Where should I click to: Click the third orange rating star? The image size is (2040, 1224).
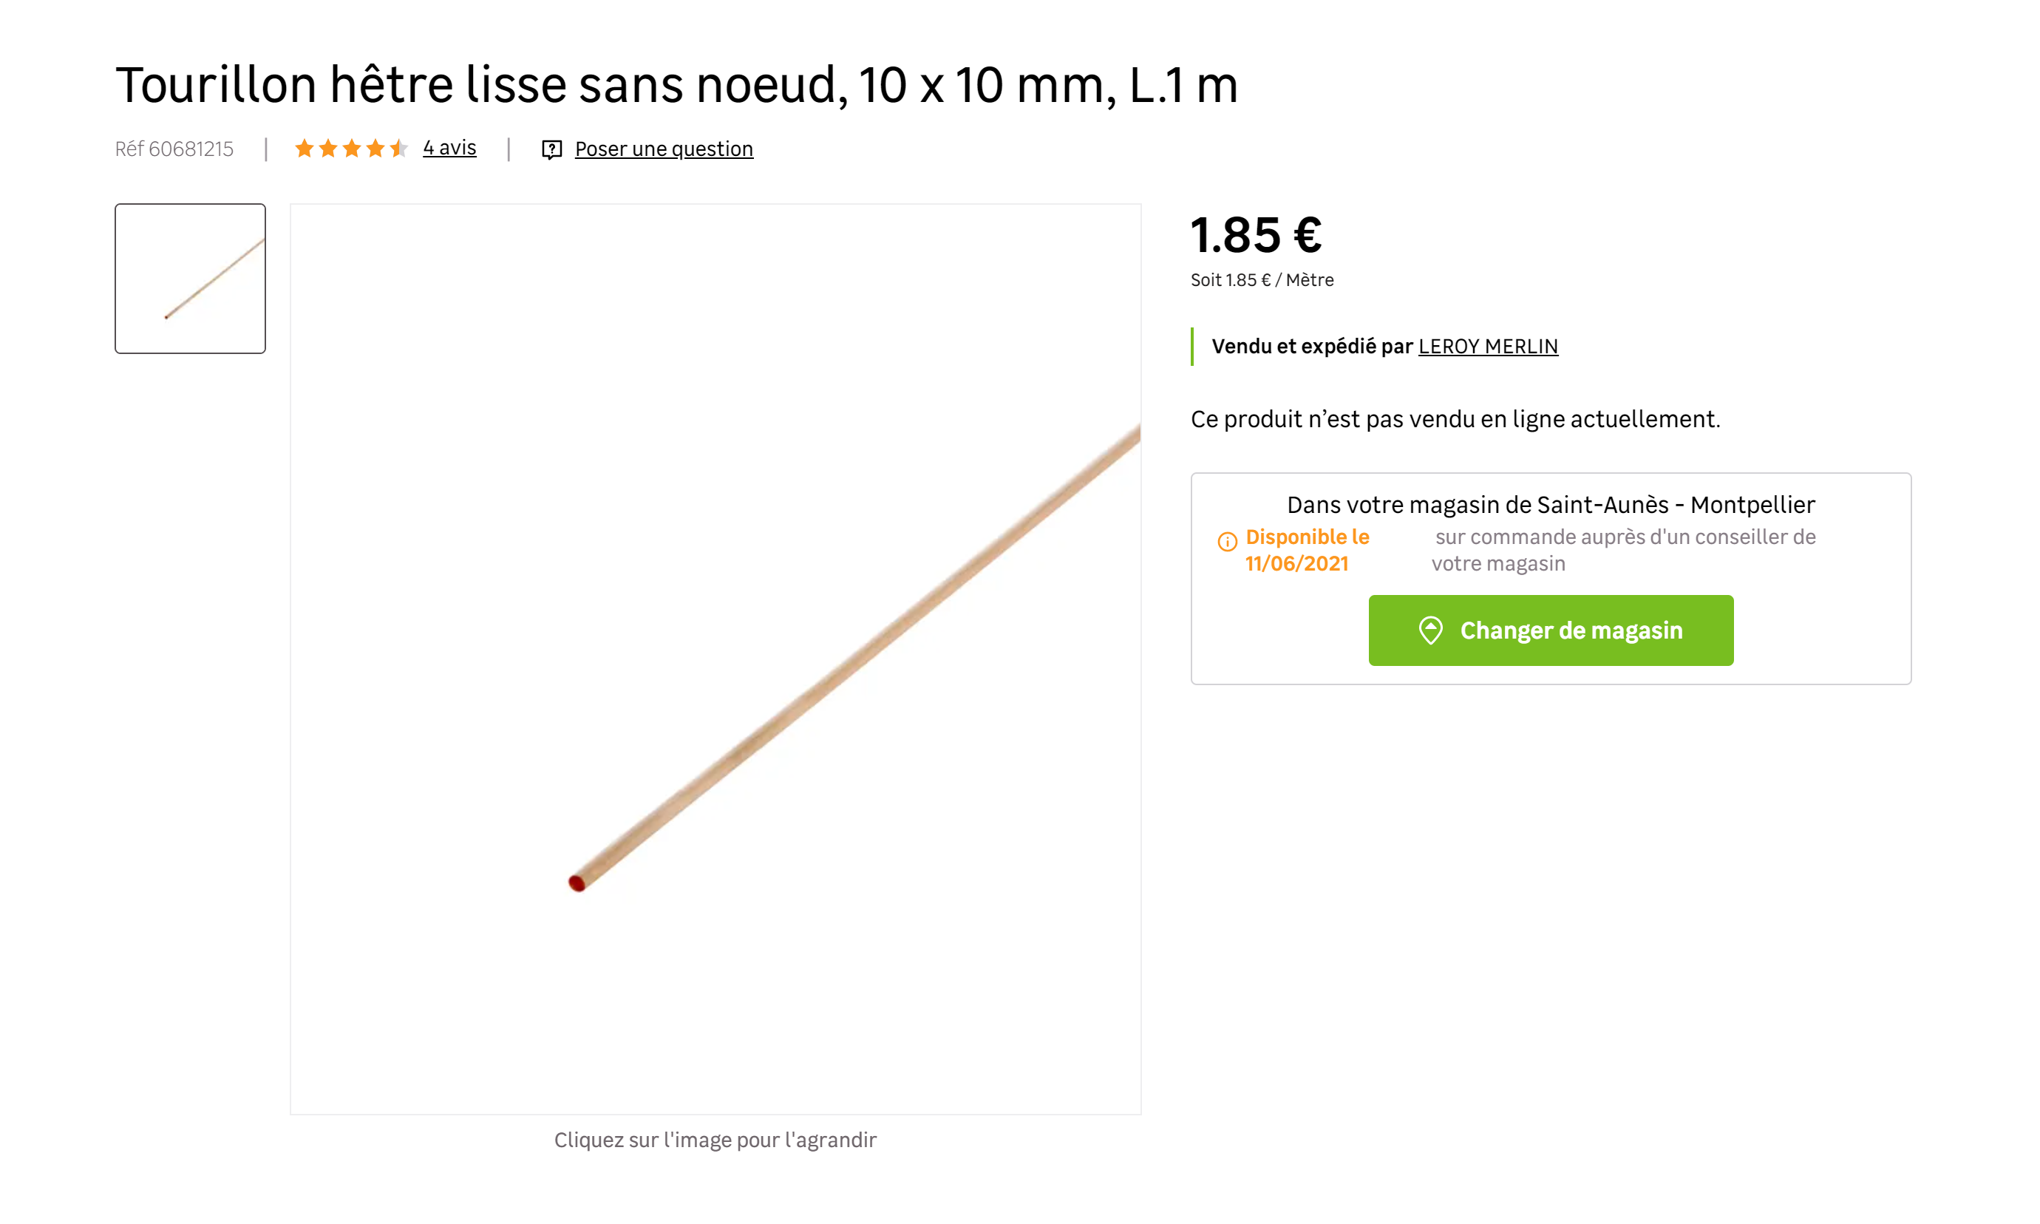352,149
